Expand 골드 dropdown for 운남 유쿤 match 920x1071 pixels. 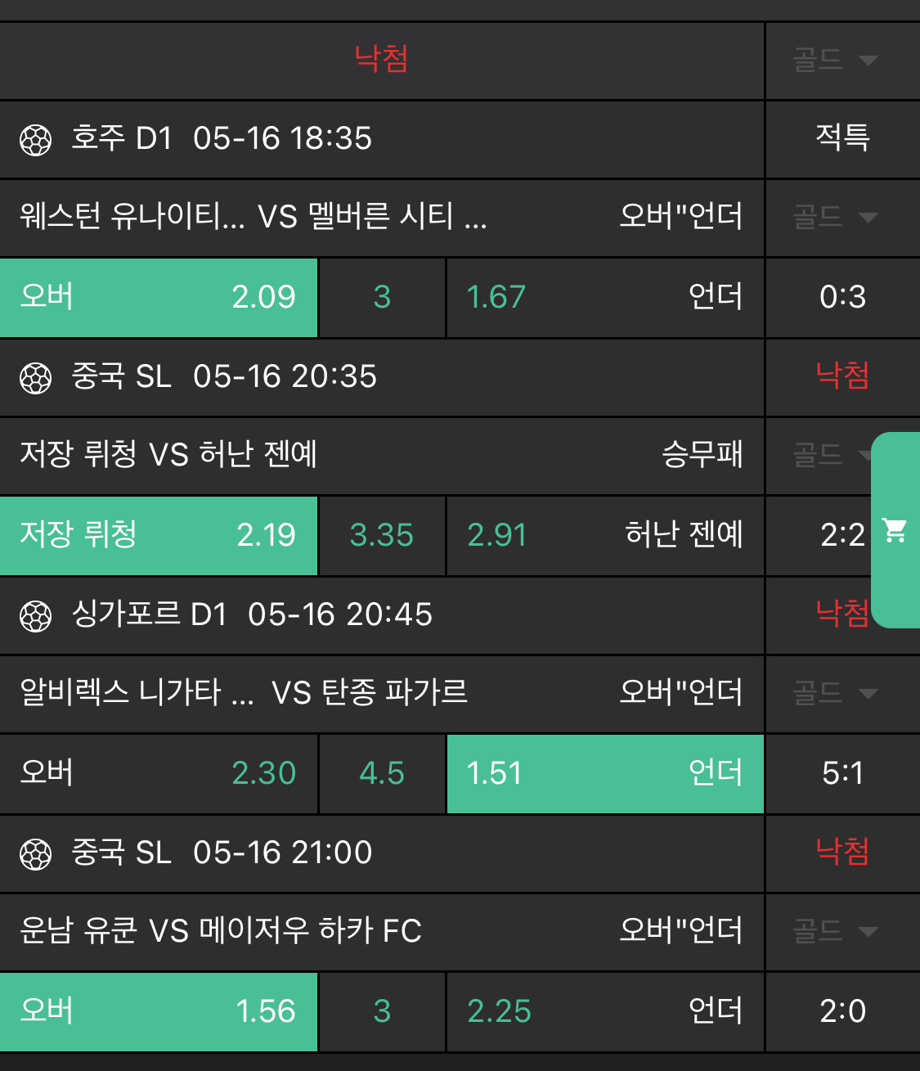coord(836,931)
